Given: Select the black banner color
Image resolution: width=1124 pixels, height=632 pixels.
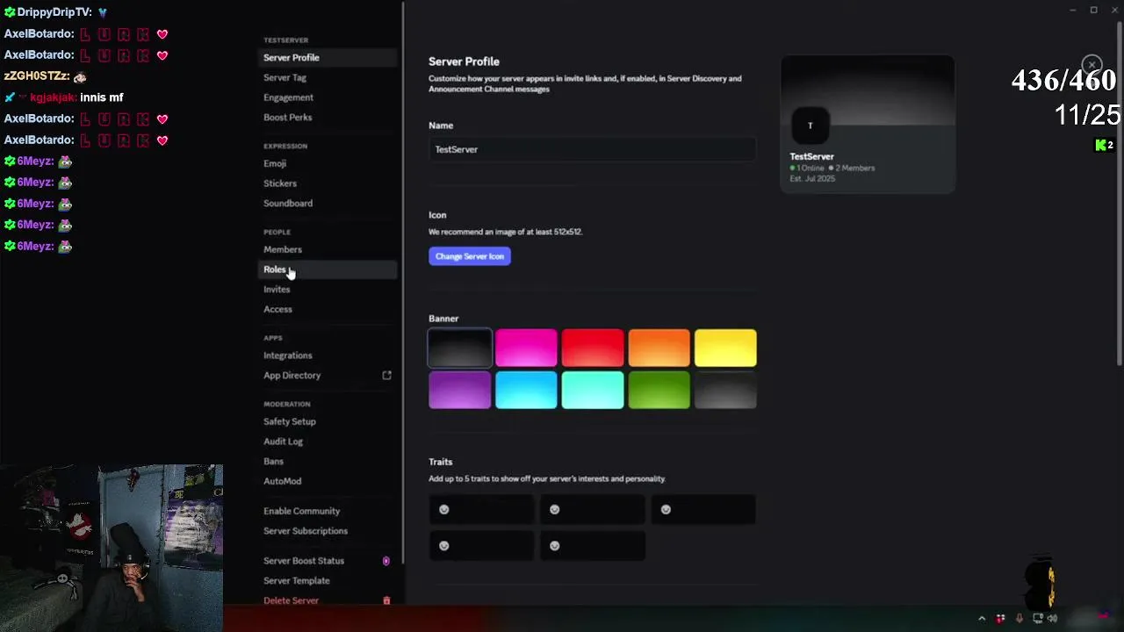Looking at the screenshot, I should pyautogui.click(x=460, y=348).
